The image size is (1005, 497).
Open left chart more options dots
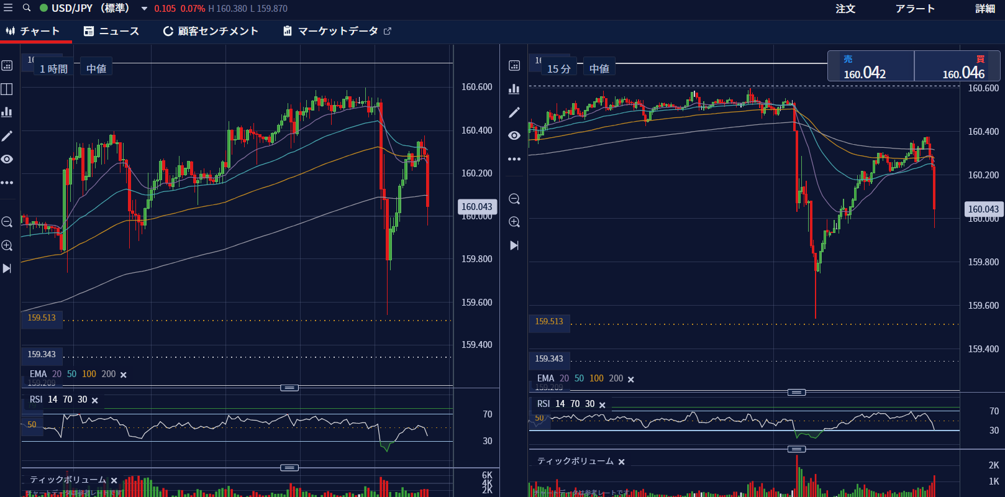click(7, 183)
